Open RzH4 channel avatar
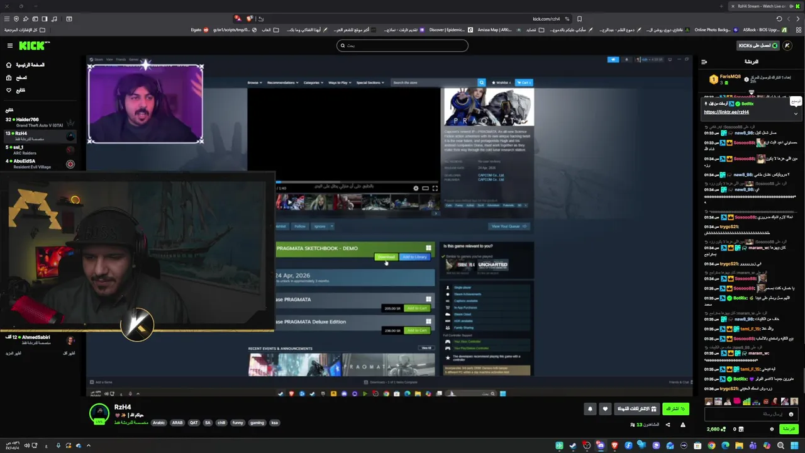The width and height of the screenshot is (805, 453). pyautogui.click(x=99, y=413)
